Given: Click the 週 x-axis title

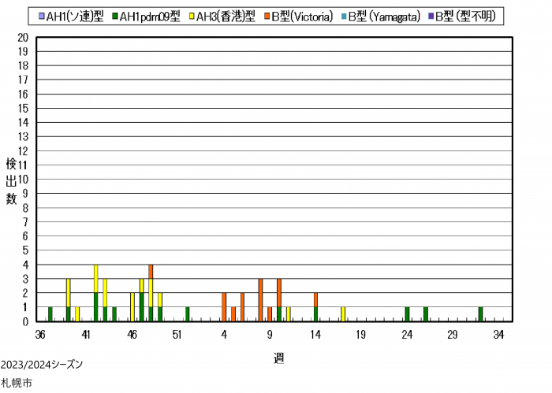Looking at the screenshot, I should point(278,358).
